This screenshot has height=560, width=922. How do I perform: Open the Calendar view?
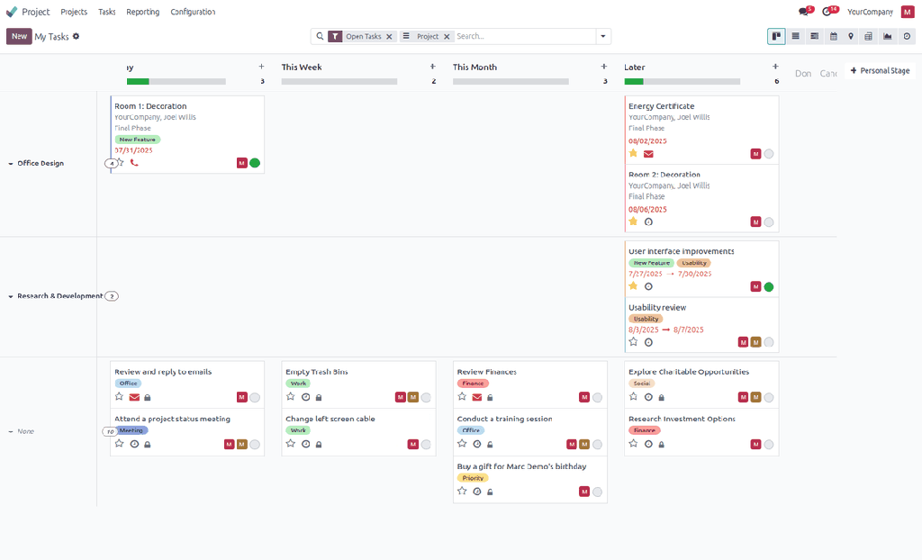833,37
